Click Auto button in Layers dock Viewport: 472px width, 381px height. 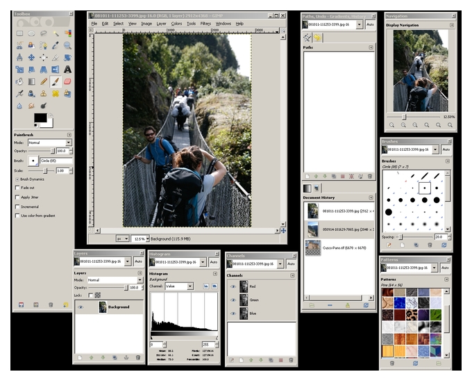138,261
